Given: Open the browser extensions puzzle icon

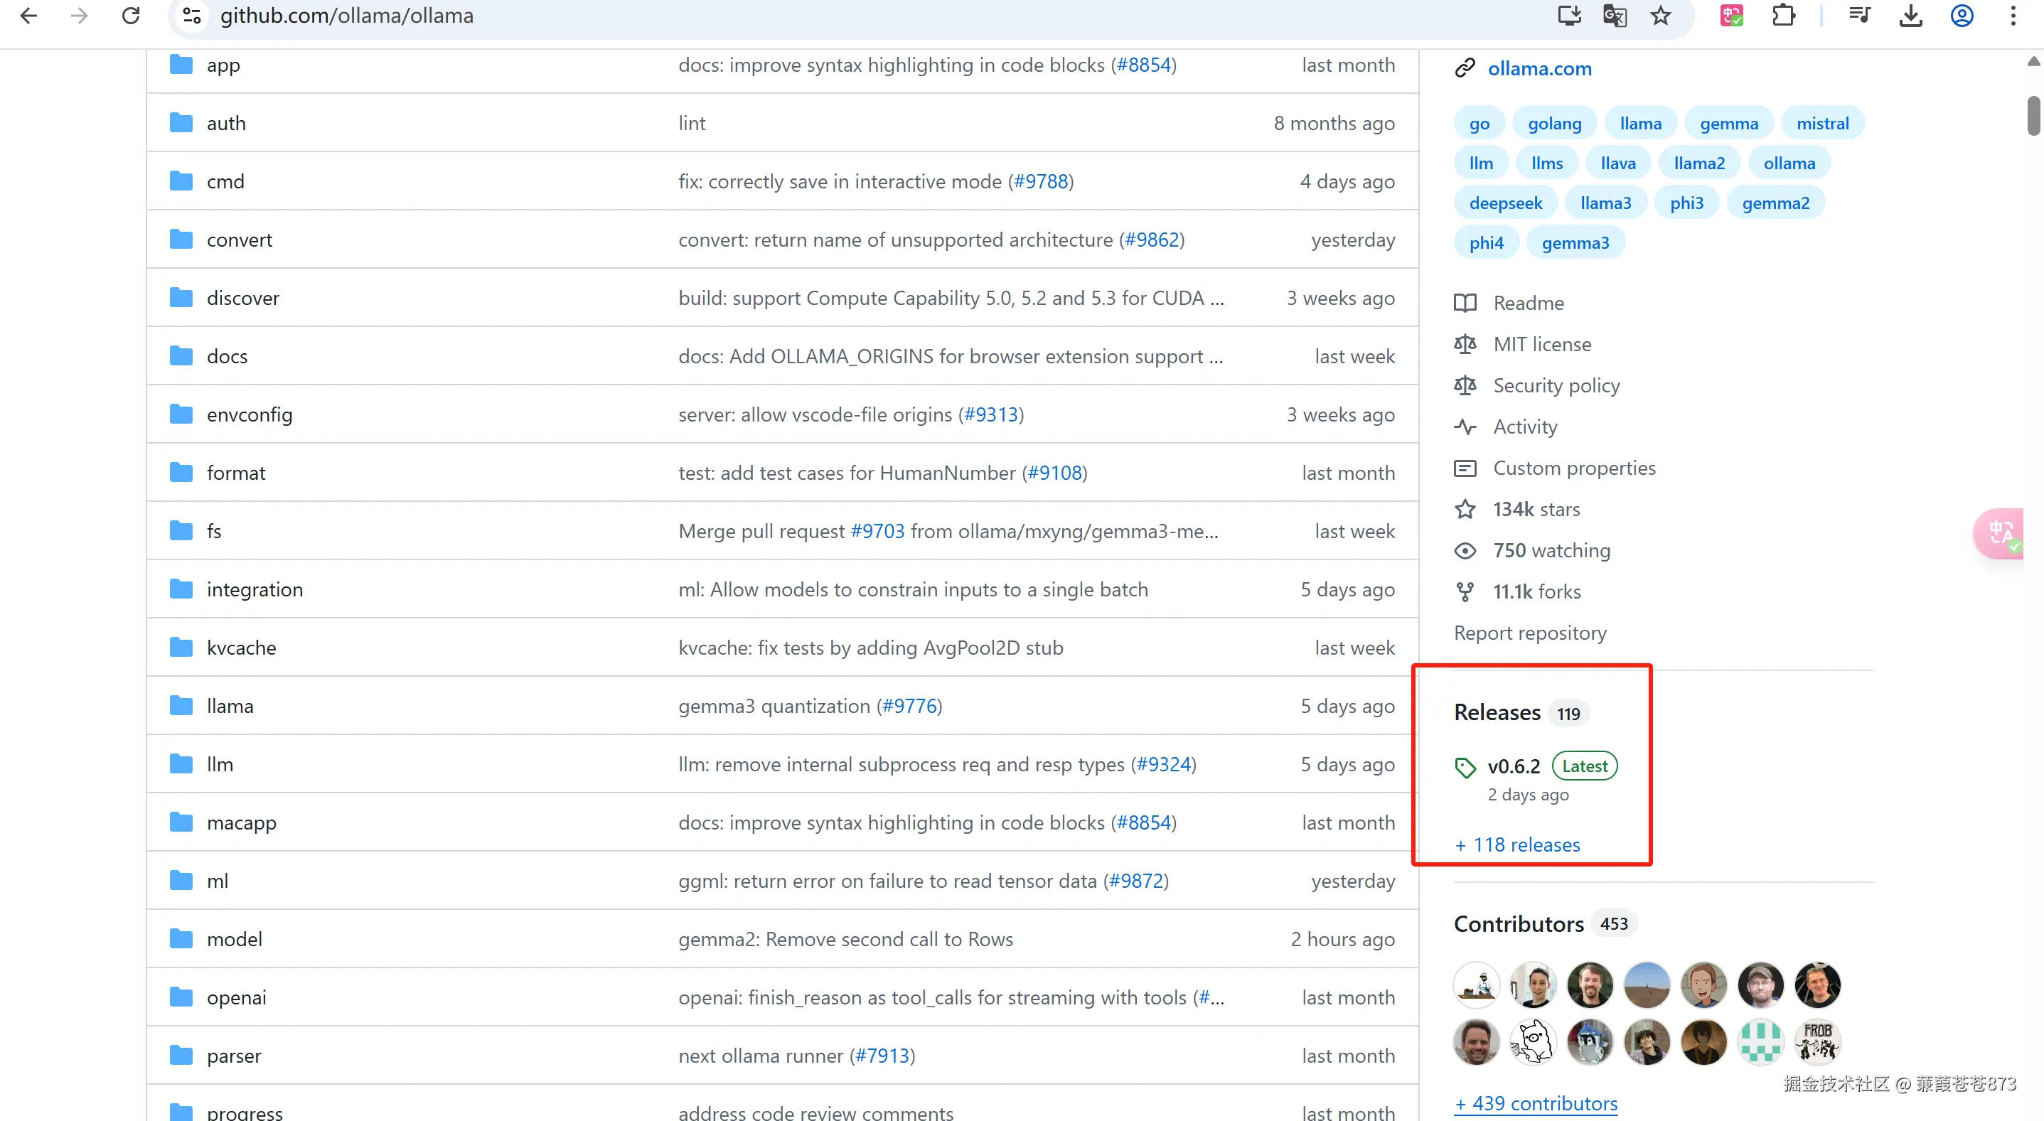Looking at the screenshot, I should (x=1783, y=16).
